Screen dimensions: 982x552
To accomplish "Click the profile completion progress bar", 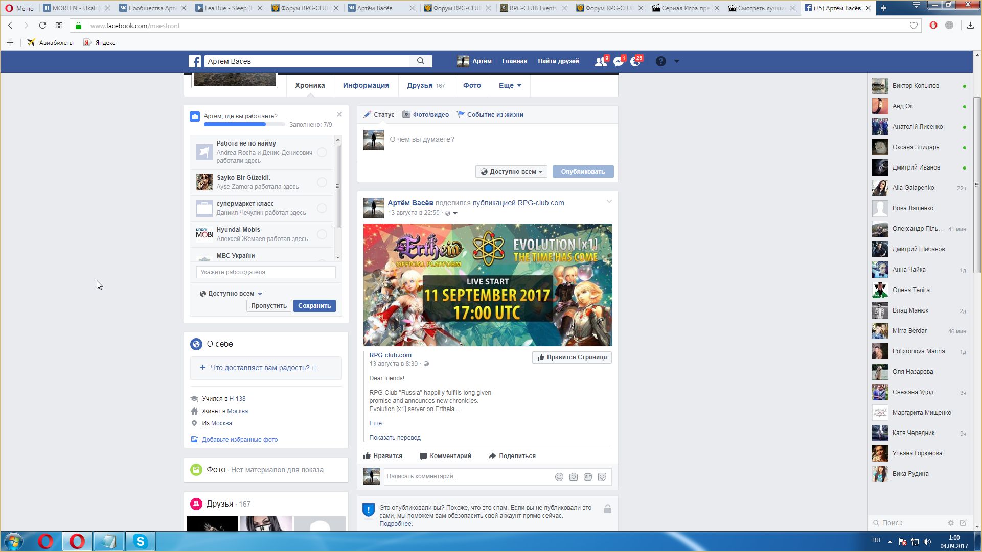I will click(244, 124).
